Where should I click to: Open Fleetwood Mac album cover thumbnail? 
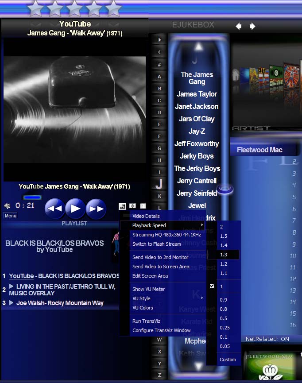[x=271, y=366]
